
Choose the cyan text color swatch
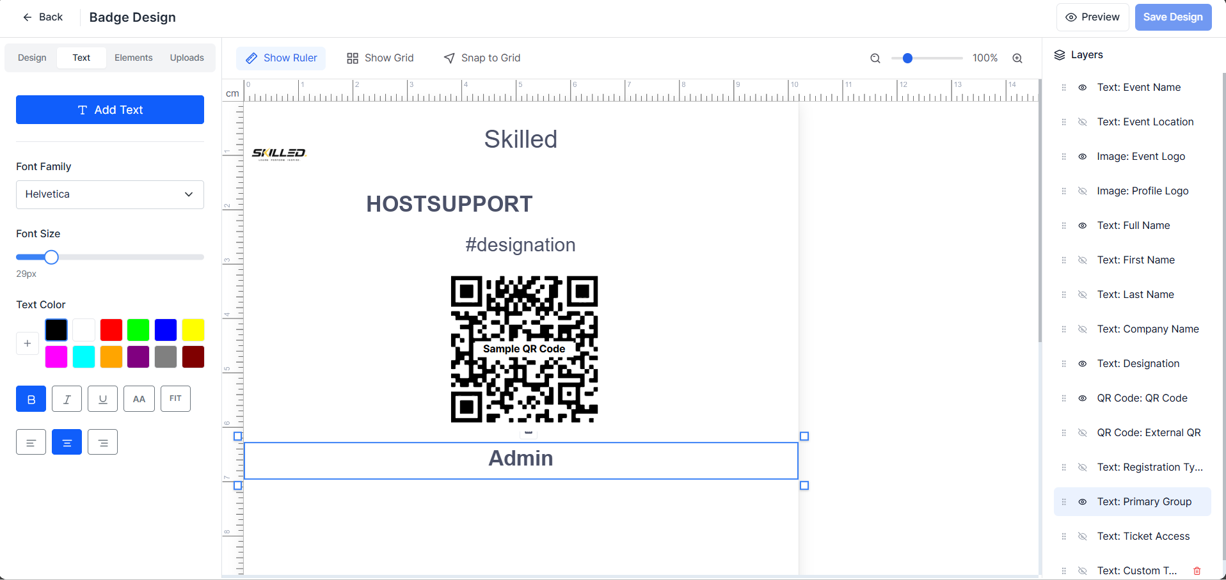coord(84,357)
